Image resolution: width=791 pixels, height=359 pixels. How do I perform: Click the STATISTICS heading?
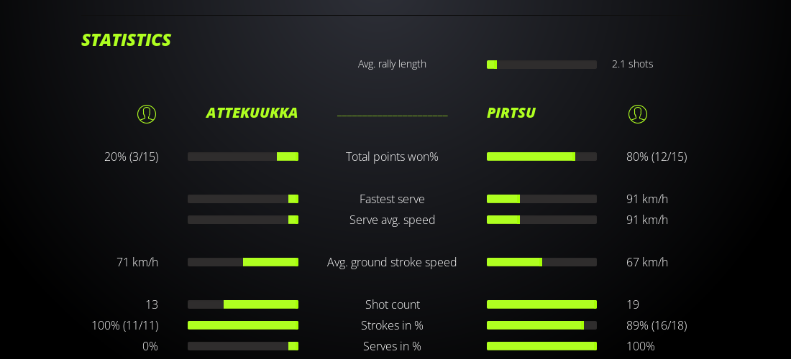[126, 40]
